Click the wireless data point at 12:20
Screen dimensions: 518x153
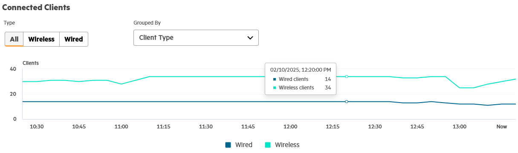tap(347, 77)
